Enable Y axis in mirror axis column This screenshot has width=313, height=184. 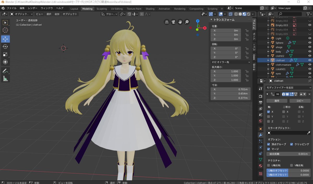(x=268, y=117)
